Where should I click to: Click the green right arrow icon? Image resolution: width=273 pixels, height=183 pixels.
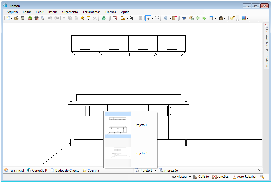click(204, 18)
